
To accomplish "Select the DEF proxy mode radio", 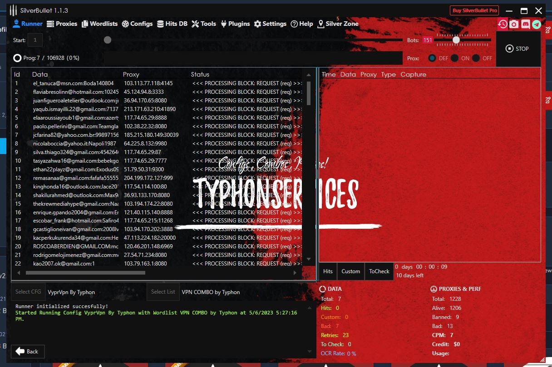I will 432,58.
